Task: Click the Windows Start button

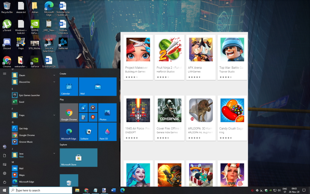Action: [4, 190]
